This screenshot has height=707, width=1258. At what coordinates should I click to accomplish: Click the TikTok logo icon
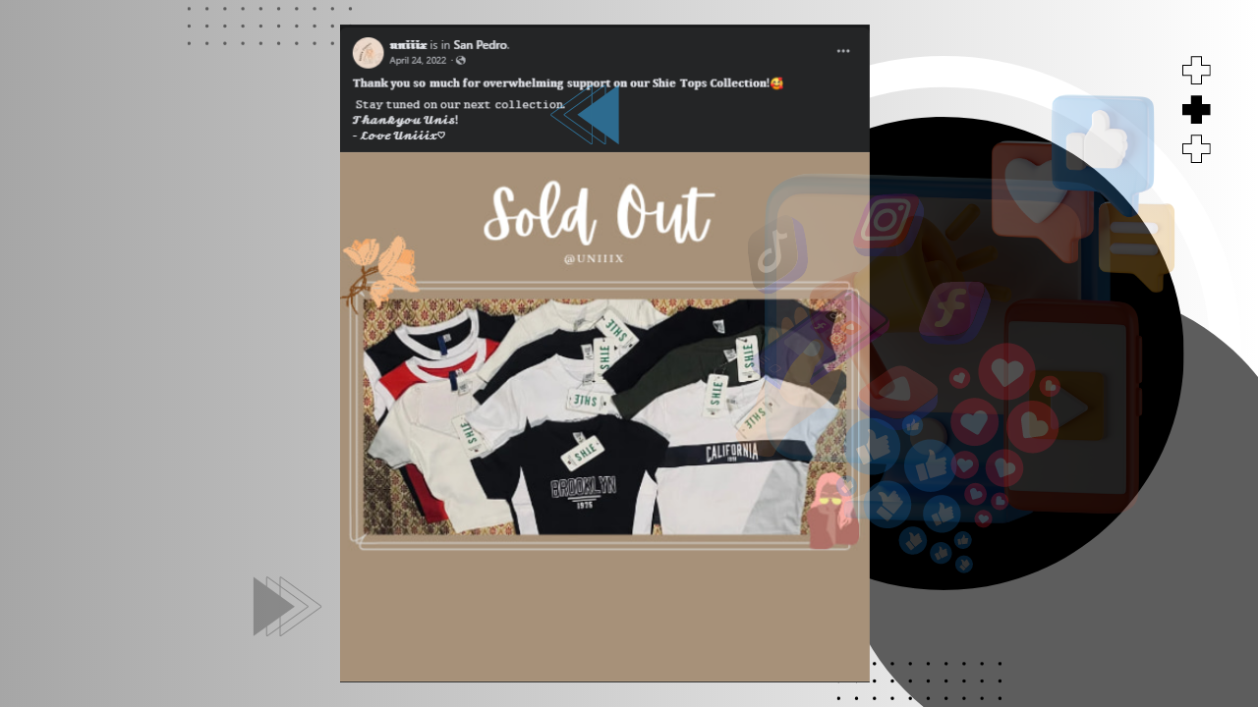coord(776,253)
